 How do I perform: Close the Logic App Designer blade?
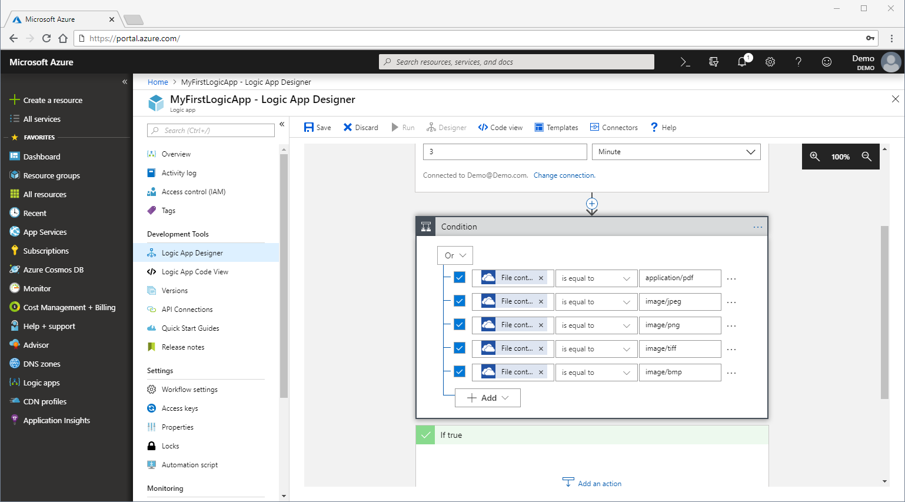point(895,99)
